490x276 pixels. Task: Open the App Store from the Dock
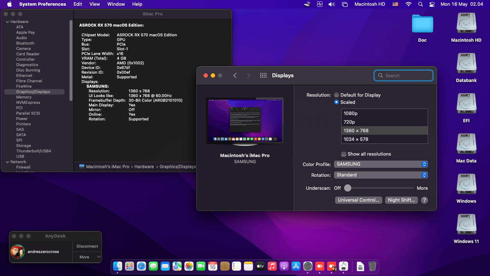(296, 266)
